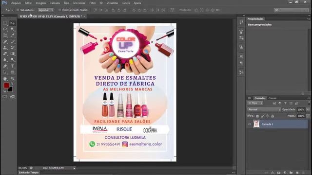Select the Brush tool

pyautogui.click(x=13, y=42)
